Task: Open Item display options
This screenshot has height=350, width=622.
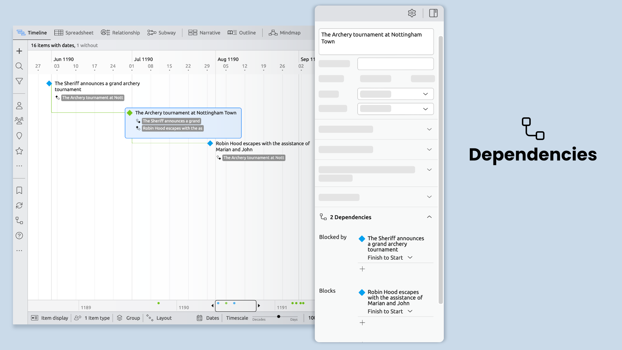Action: [x=50, y=318]
